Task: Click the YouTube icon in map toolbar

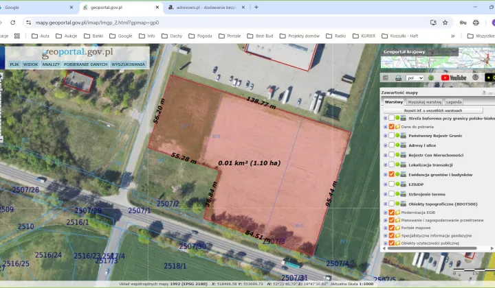Action: tap(453, 77)
